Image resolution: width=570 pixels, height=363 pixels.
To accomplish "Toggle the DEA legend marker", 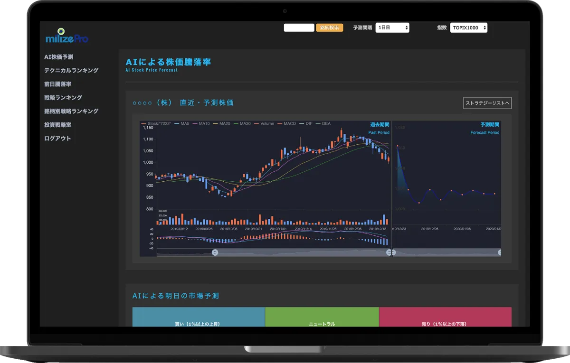I will 323,124.
